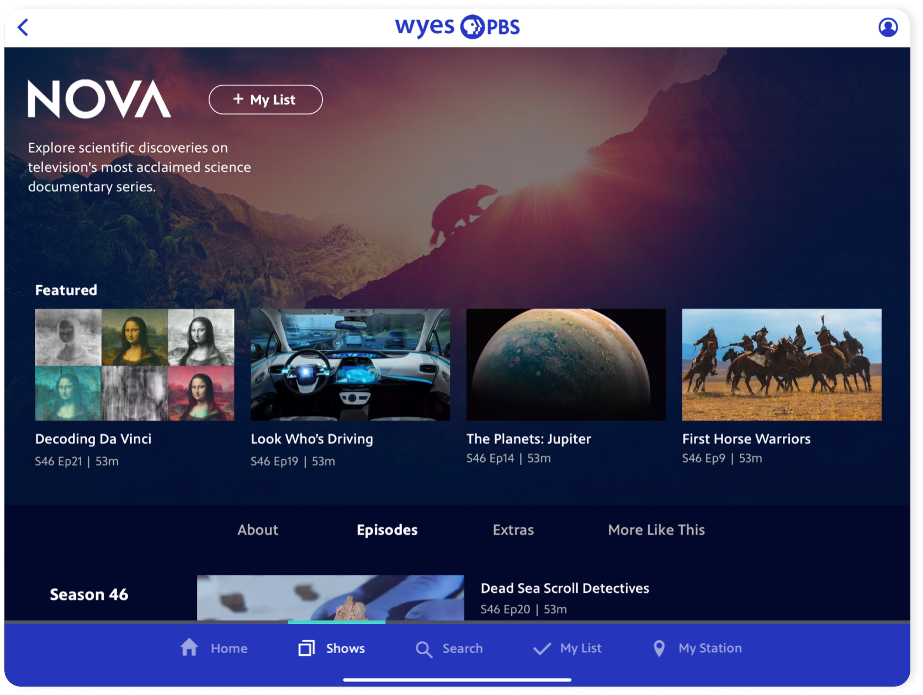This screenshot has width=923, height=695.
Task: Open First Horse Warriors title link
Action: 746,439
